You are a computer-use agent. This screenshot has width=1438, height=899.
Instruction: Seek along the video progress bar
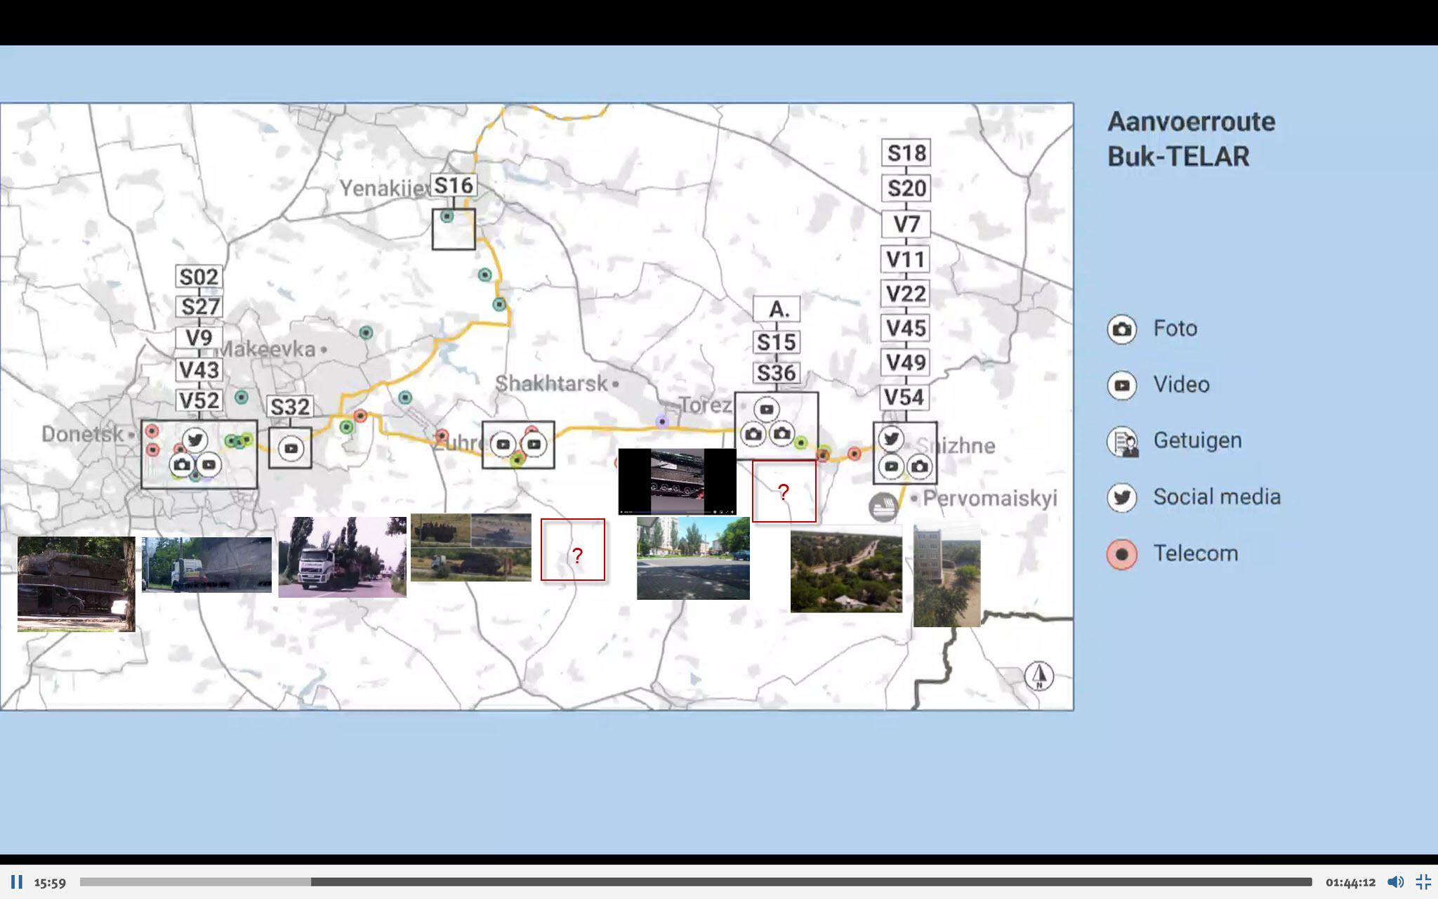coord(695,882)
